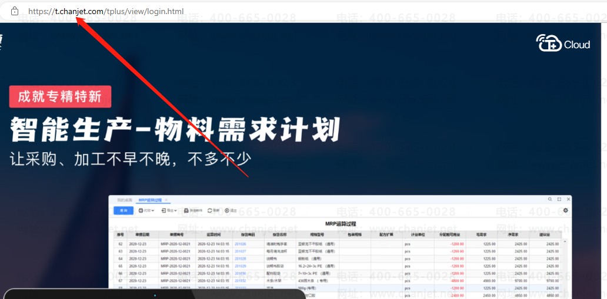This screenshot has height=299, width=607.
Task: Click the 运算时间 column header
Action: [214, 235]
